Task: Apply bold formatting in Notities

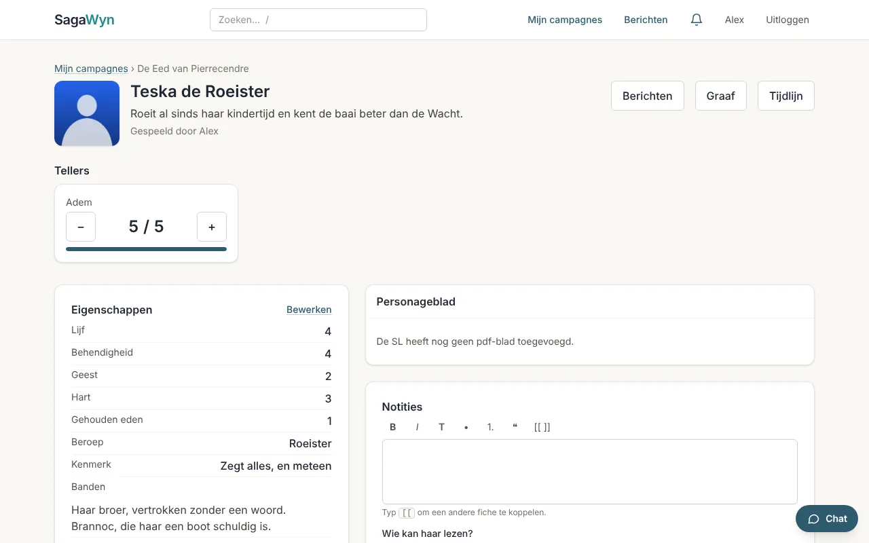Action: (x=393, y=427)
